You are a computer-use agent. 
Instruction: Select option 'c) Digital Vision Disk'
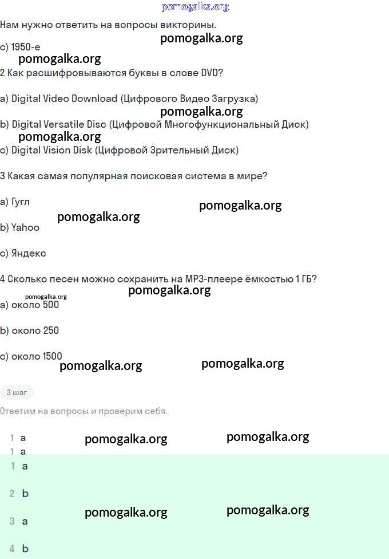point(120,150)
